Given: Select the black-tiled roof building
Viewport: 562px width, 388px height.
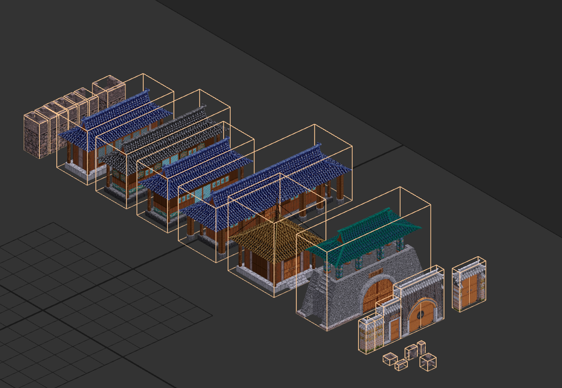Looking at the screenshot, I should 162,149.
